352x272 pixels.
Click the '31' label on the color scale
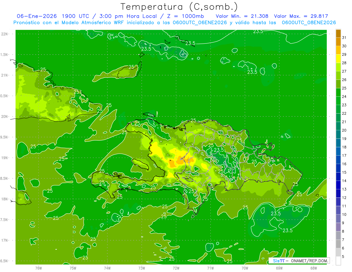point(344,38)
